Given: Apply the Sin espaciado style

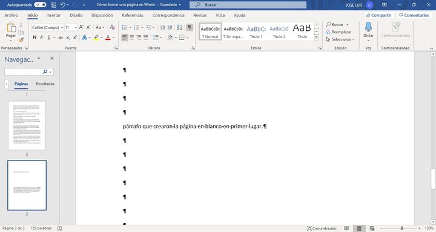Looking at the screenshot, I should coord(233,31).
